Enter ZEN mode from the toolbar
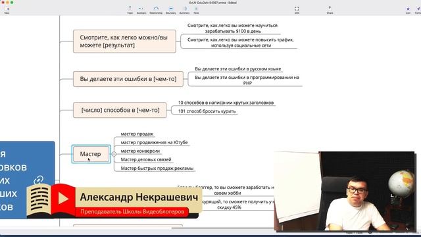Screen dimensions: 421x237 point(297,10)
